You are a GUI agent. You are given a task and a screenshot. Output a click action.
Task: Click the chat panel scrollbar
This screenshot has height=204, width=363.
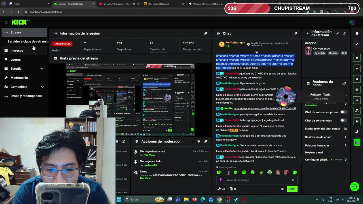(x=301, y=159)
